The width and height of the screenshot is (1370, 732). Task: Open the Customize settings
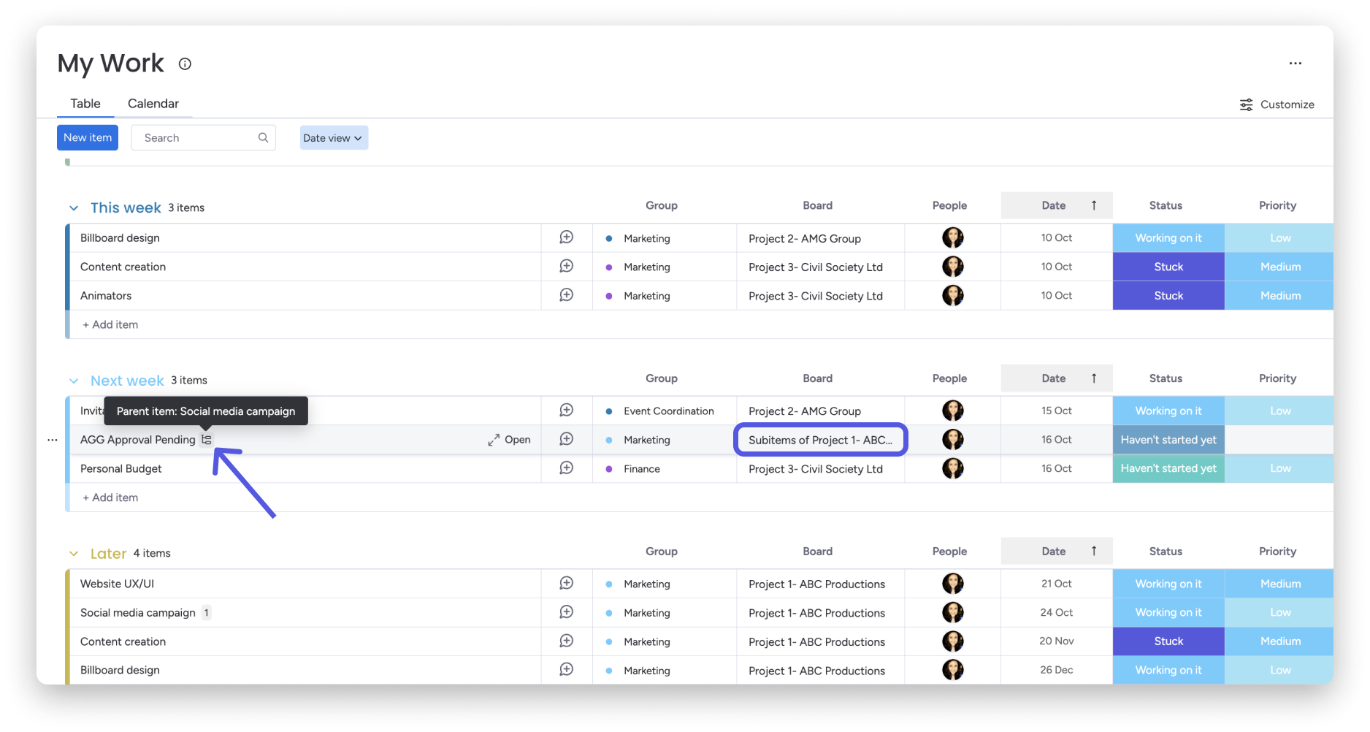tap(1277, 104)
